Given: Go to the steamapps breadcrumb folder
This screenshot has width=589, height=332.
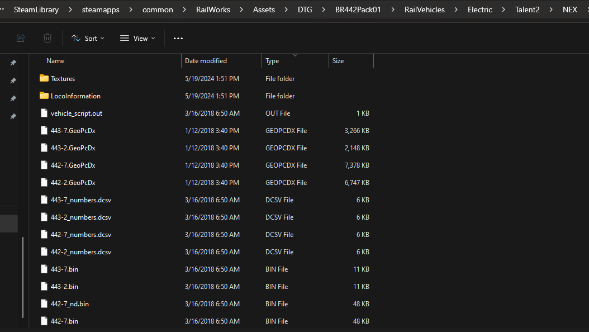Looking at the screenshot, I should click(x=101, y=10).
